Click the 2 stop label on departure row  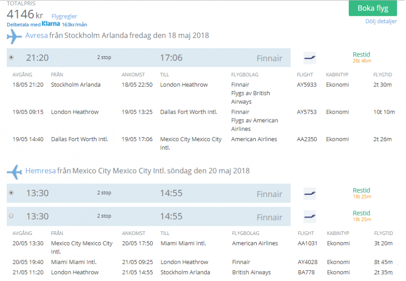[x=104, y=57]
